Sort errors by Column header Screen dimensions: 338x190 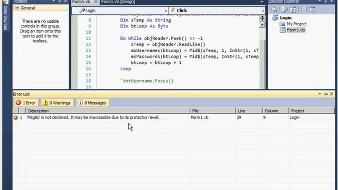(x=276, y=111)
